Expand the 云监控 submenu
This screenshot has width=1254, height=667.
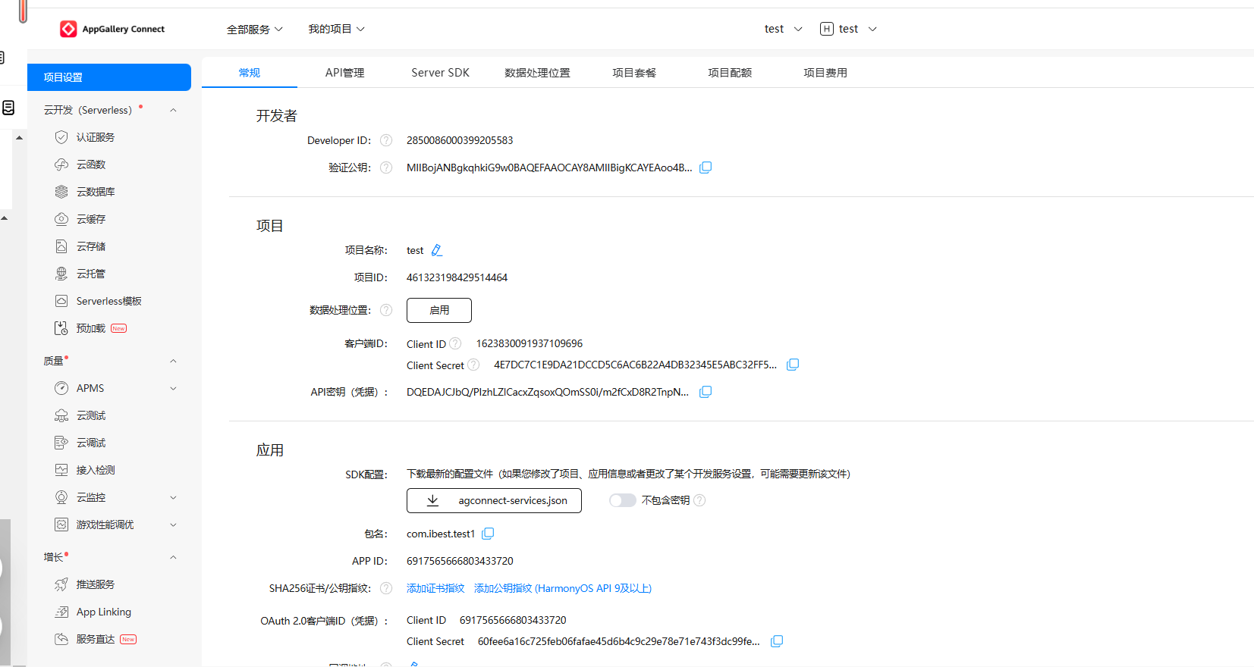(x=173, y=497)
